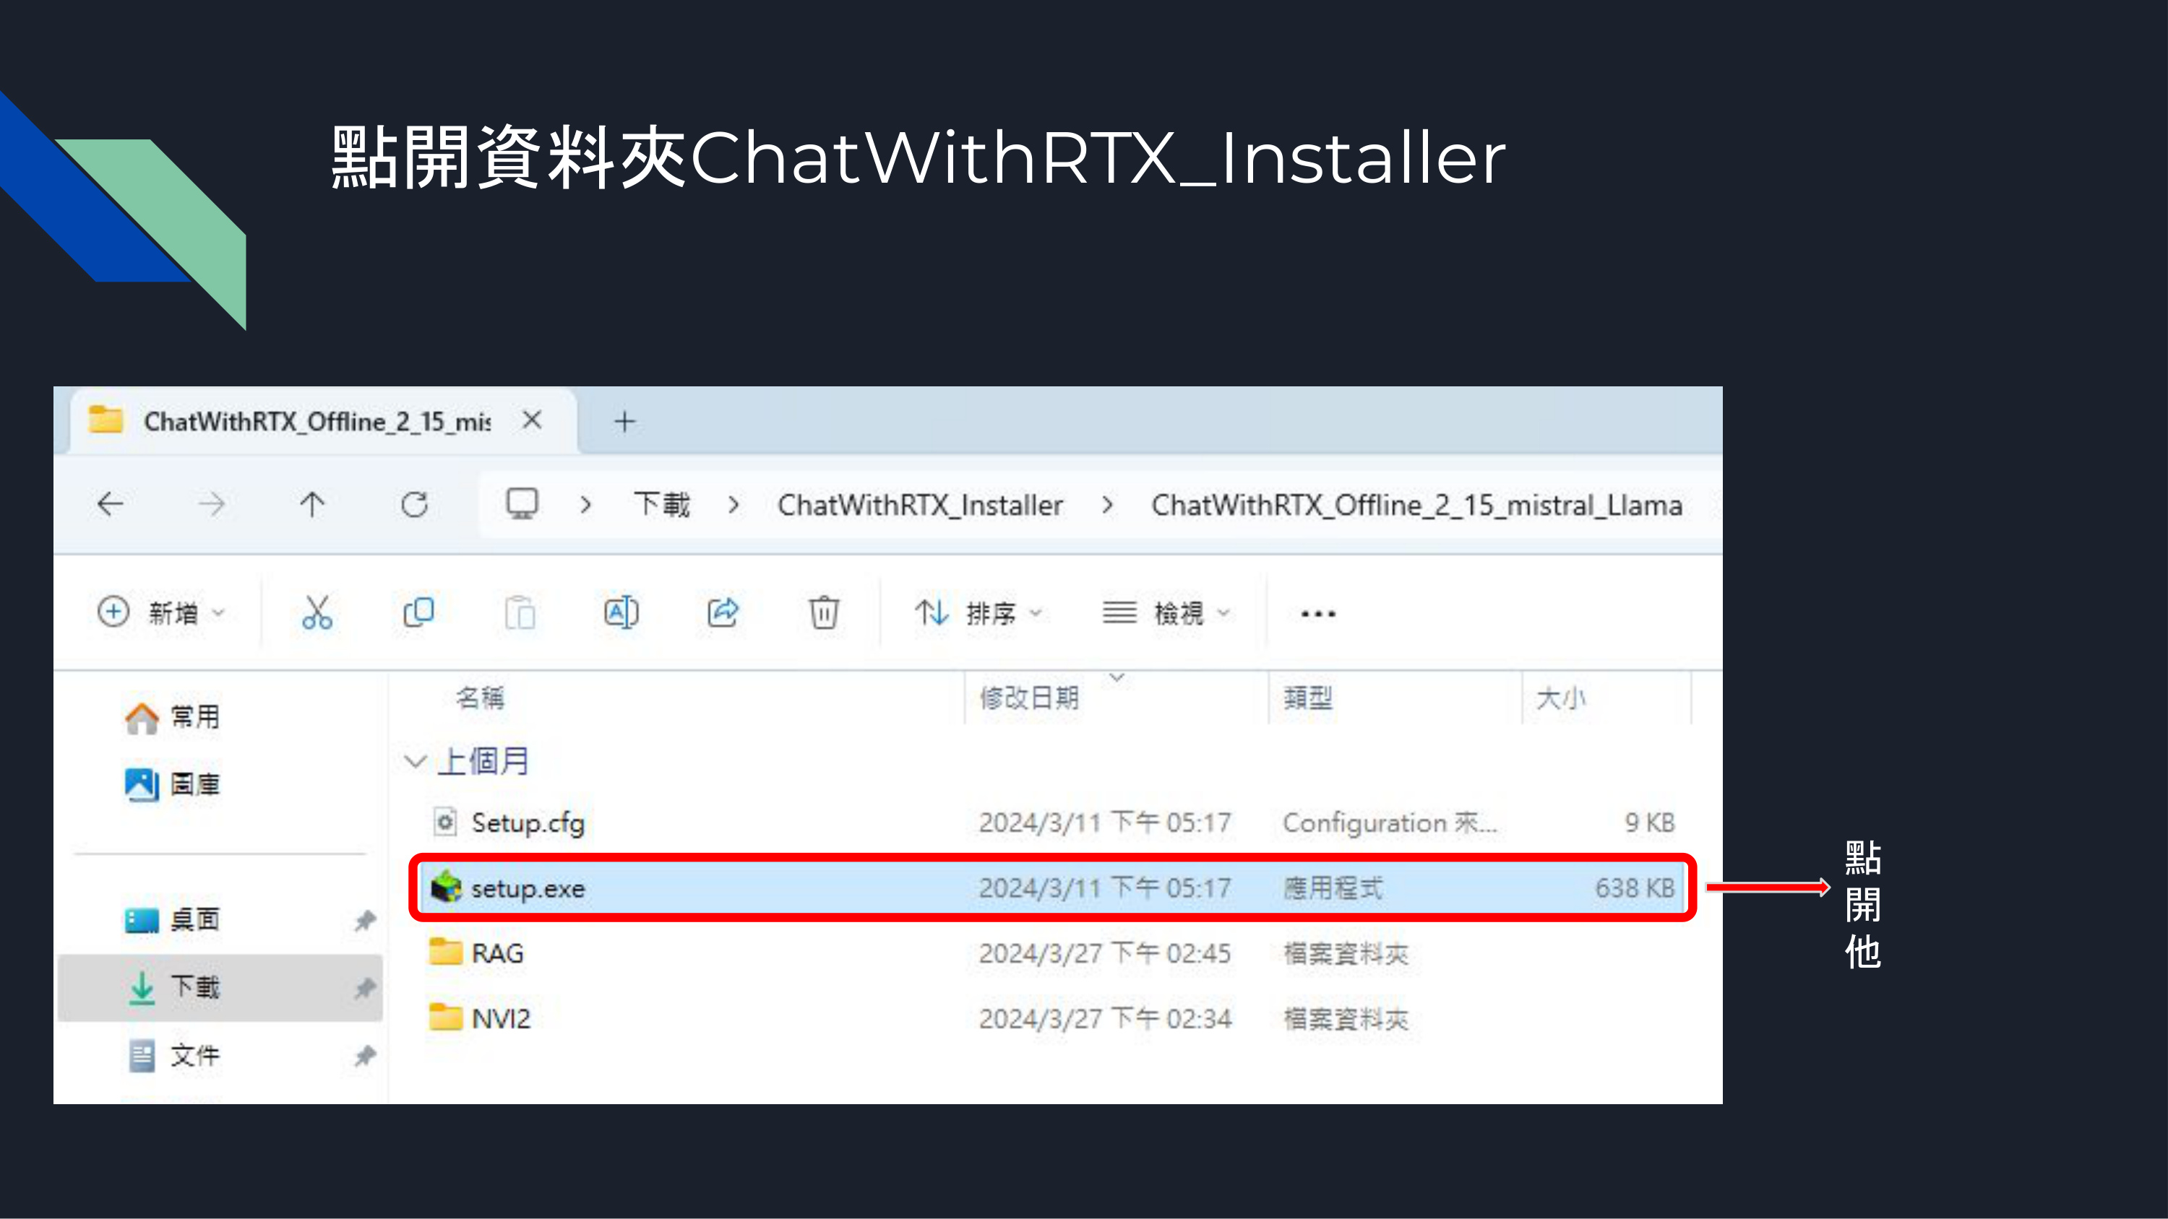
Task: Add a new Explorer tab
Action: (624, 420)
